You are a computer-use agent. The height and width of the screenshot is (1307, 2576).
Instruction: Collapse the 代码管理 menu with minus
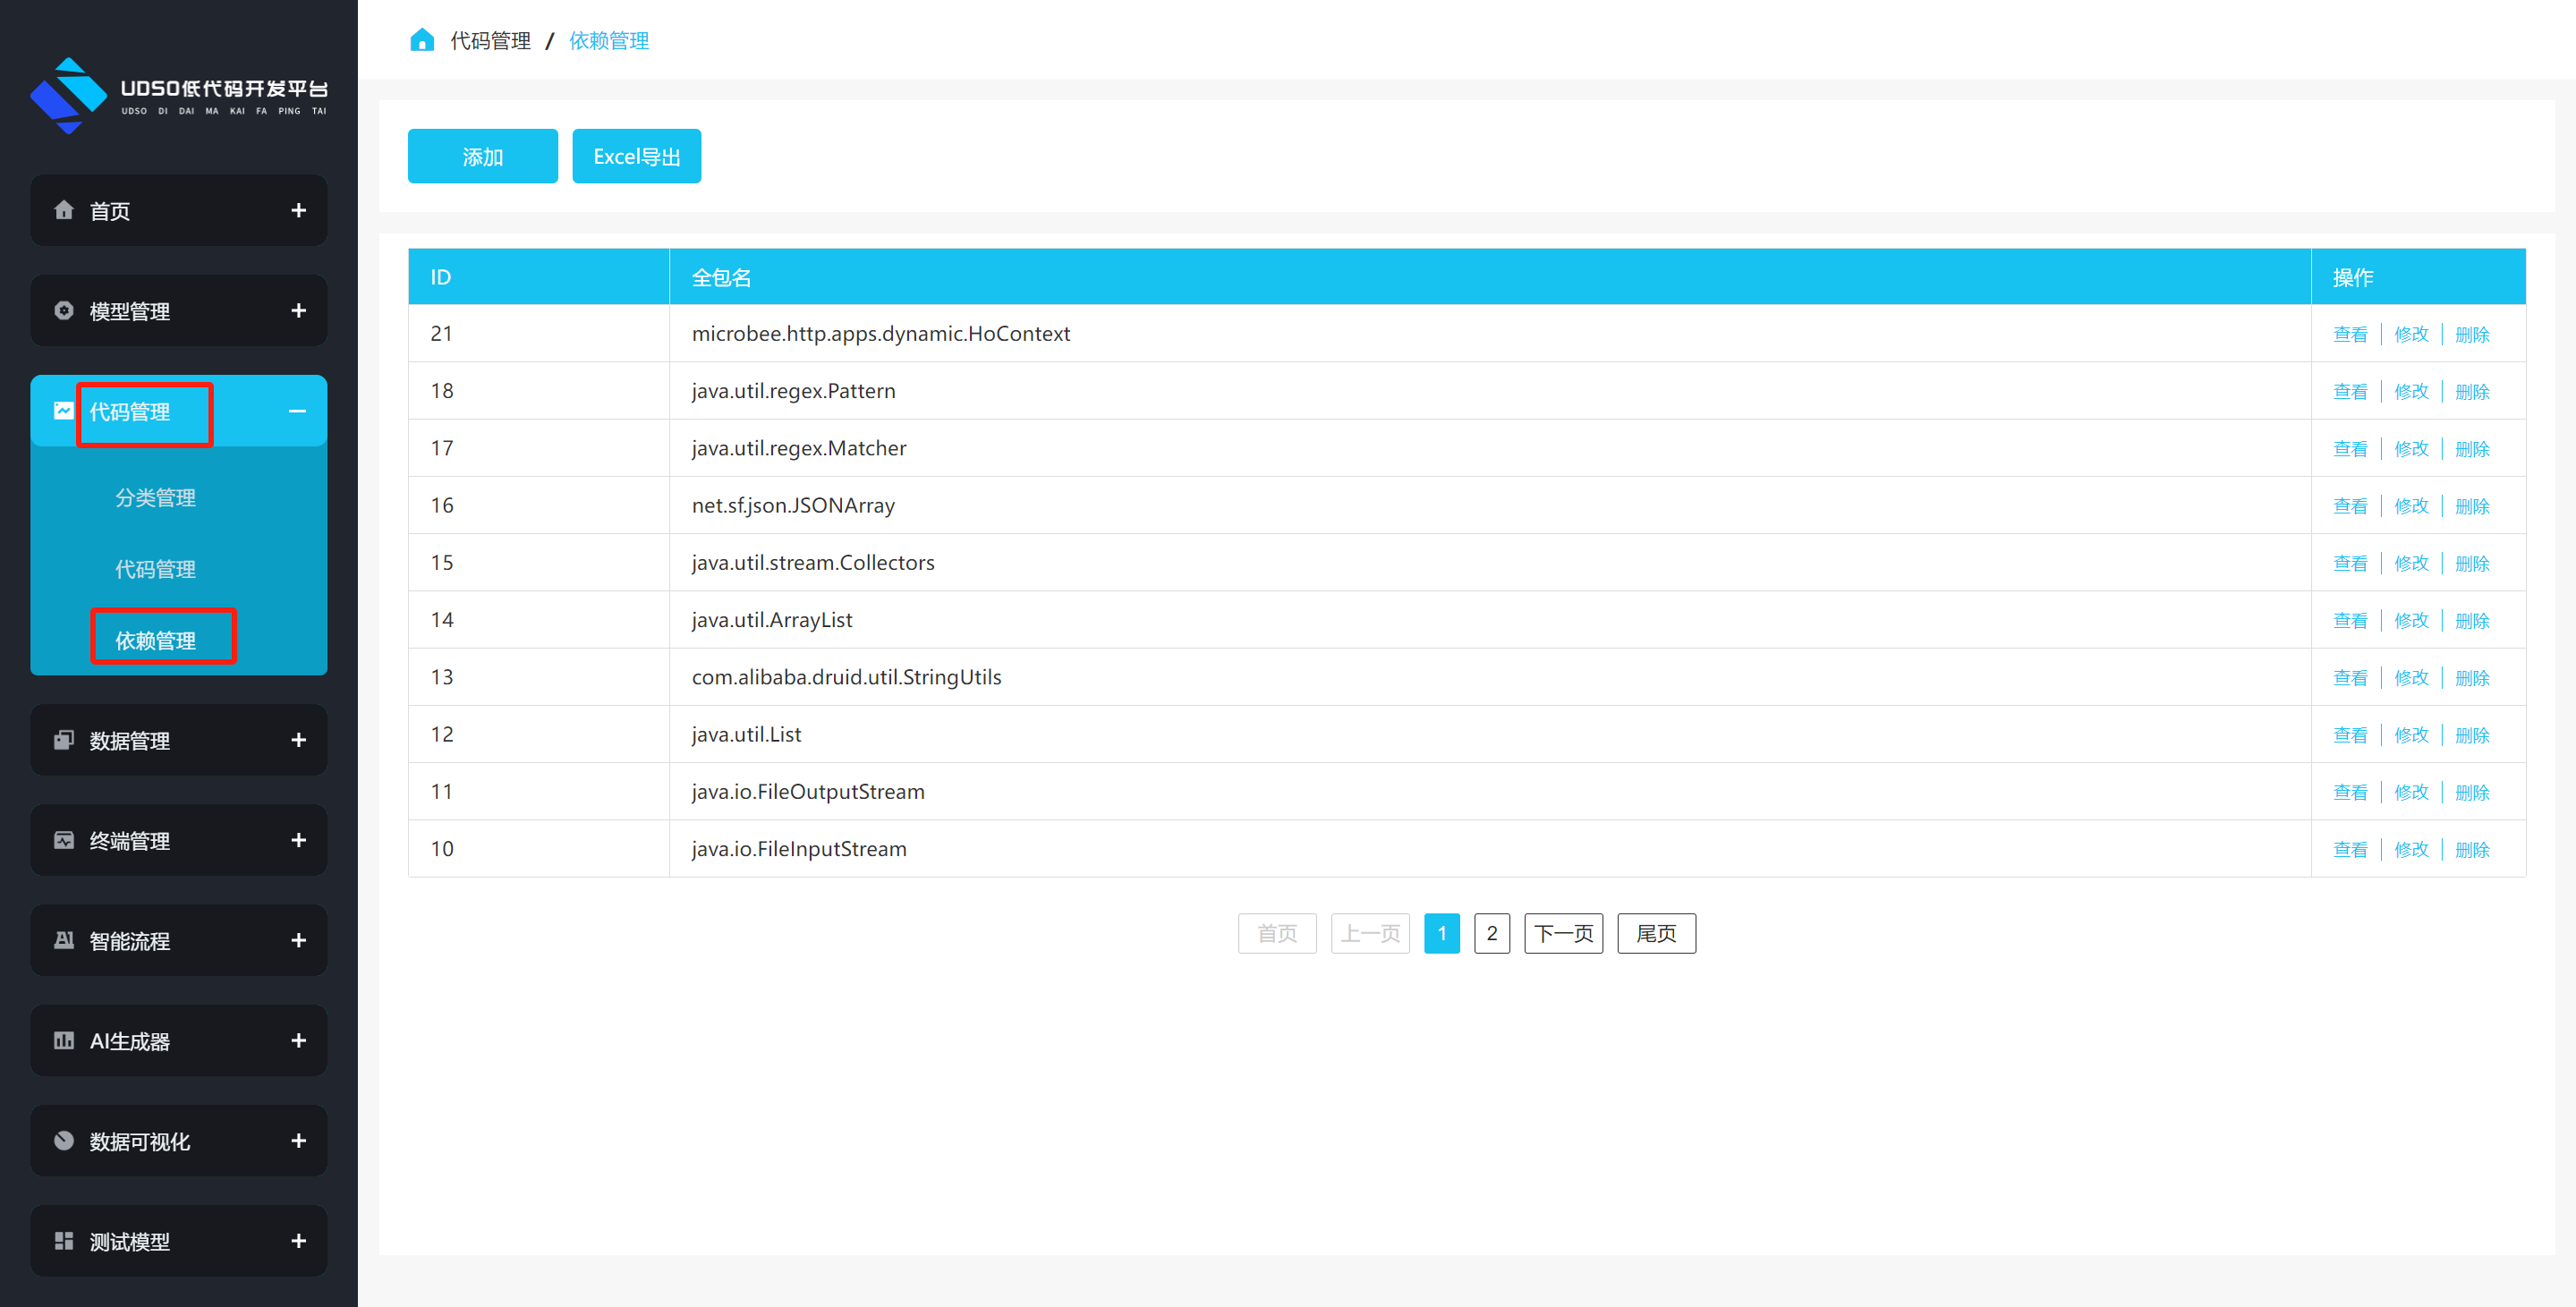(x=297, y=411)
